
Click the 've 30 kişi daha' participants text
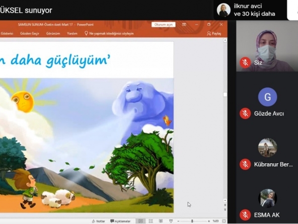[x=254, y=14]
